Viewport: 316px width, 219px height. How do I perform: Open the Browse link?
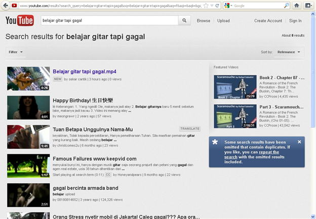204,21
